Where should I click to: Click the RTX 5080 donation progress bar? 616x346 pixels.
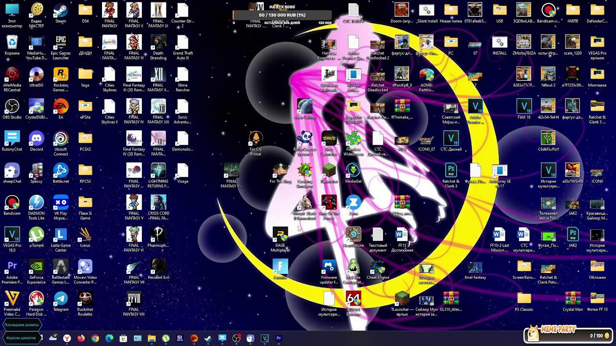[x=282, y=15]
